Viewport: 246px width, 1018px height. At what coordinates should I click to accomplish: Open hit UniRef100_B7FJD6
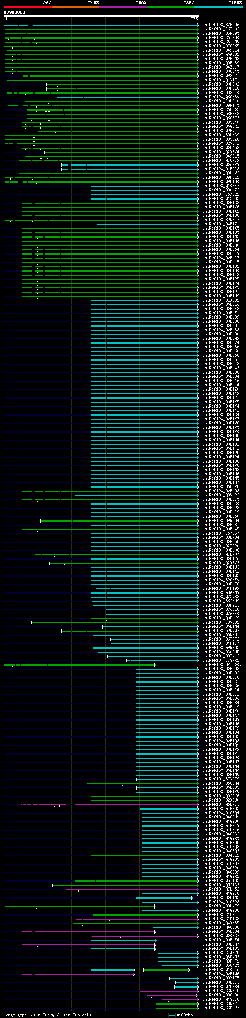point(221,25)
